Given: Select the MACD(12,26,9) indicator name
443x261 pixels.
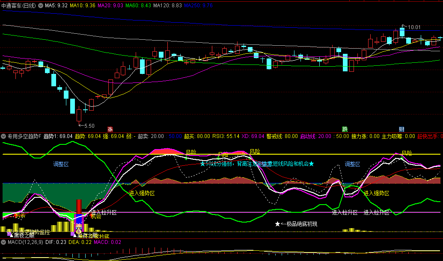Looking at the screenshot, I should [x=25, y=242].
